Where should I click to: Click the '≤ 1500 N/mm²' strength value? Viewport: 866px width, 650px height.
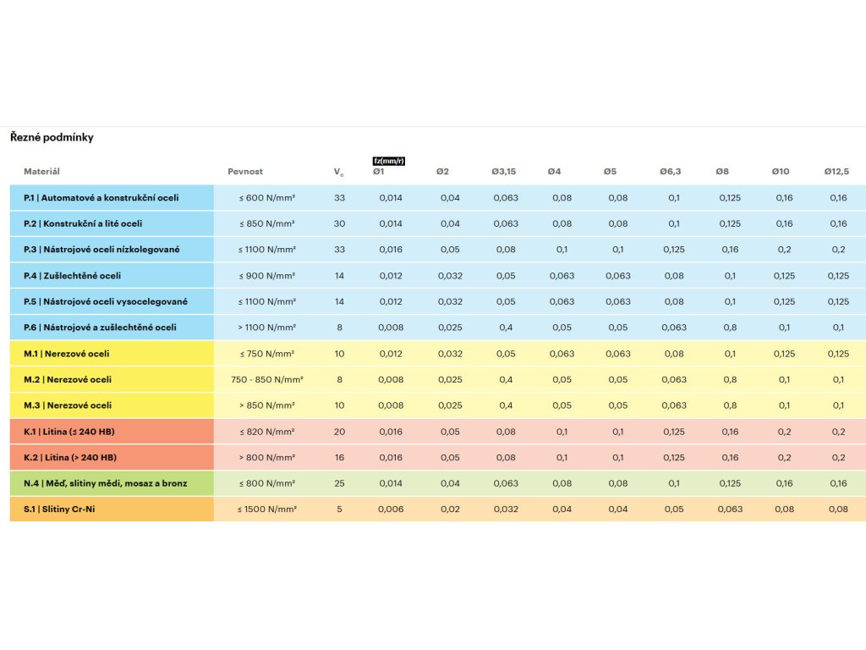click(266, 509)
